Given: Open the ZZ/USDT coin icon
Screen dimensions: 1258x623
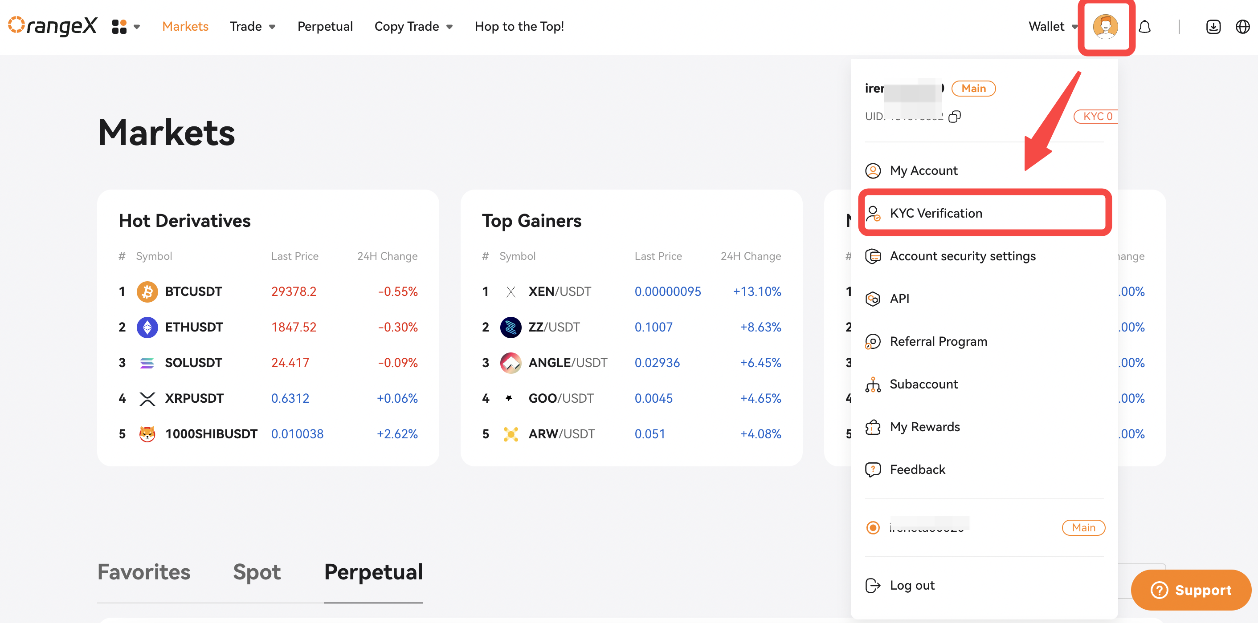Looking at the screenshot, I should [511, 328].
